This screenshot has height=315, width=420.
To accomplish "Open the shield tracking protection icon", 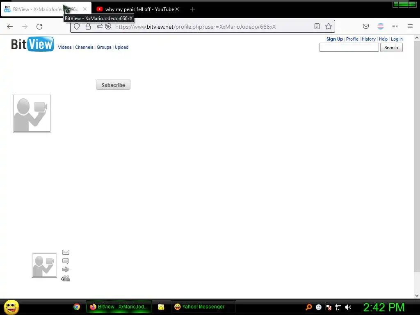I will (77, 27).
